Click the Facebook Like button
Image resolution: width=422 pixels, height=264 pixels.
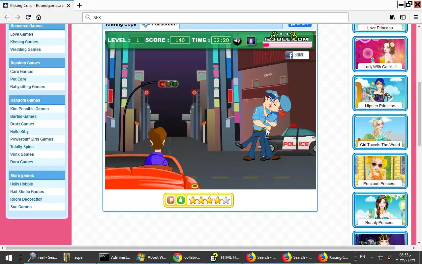tap(300, 24)
